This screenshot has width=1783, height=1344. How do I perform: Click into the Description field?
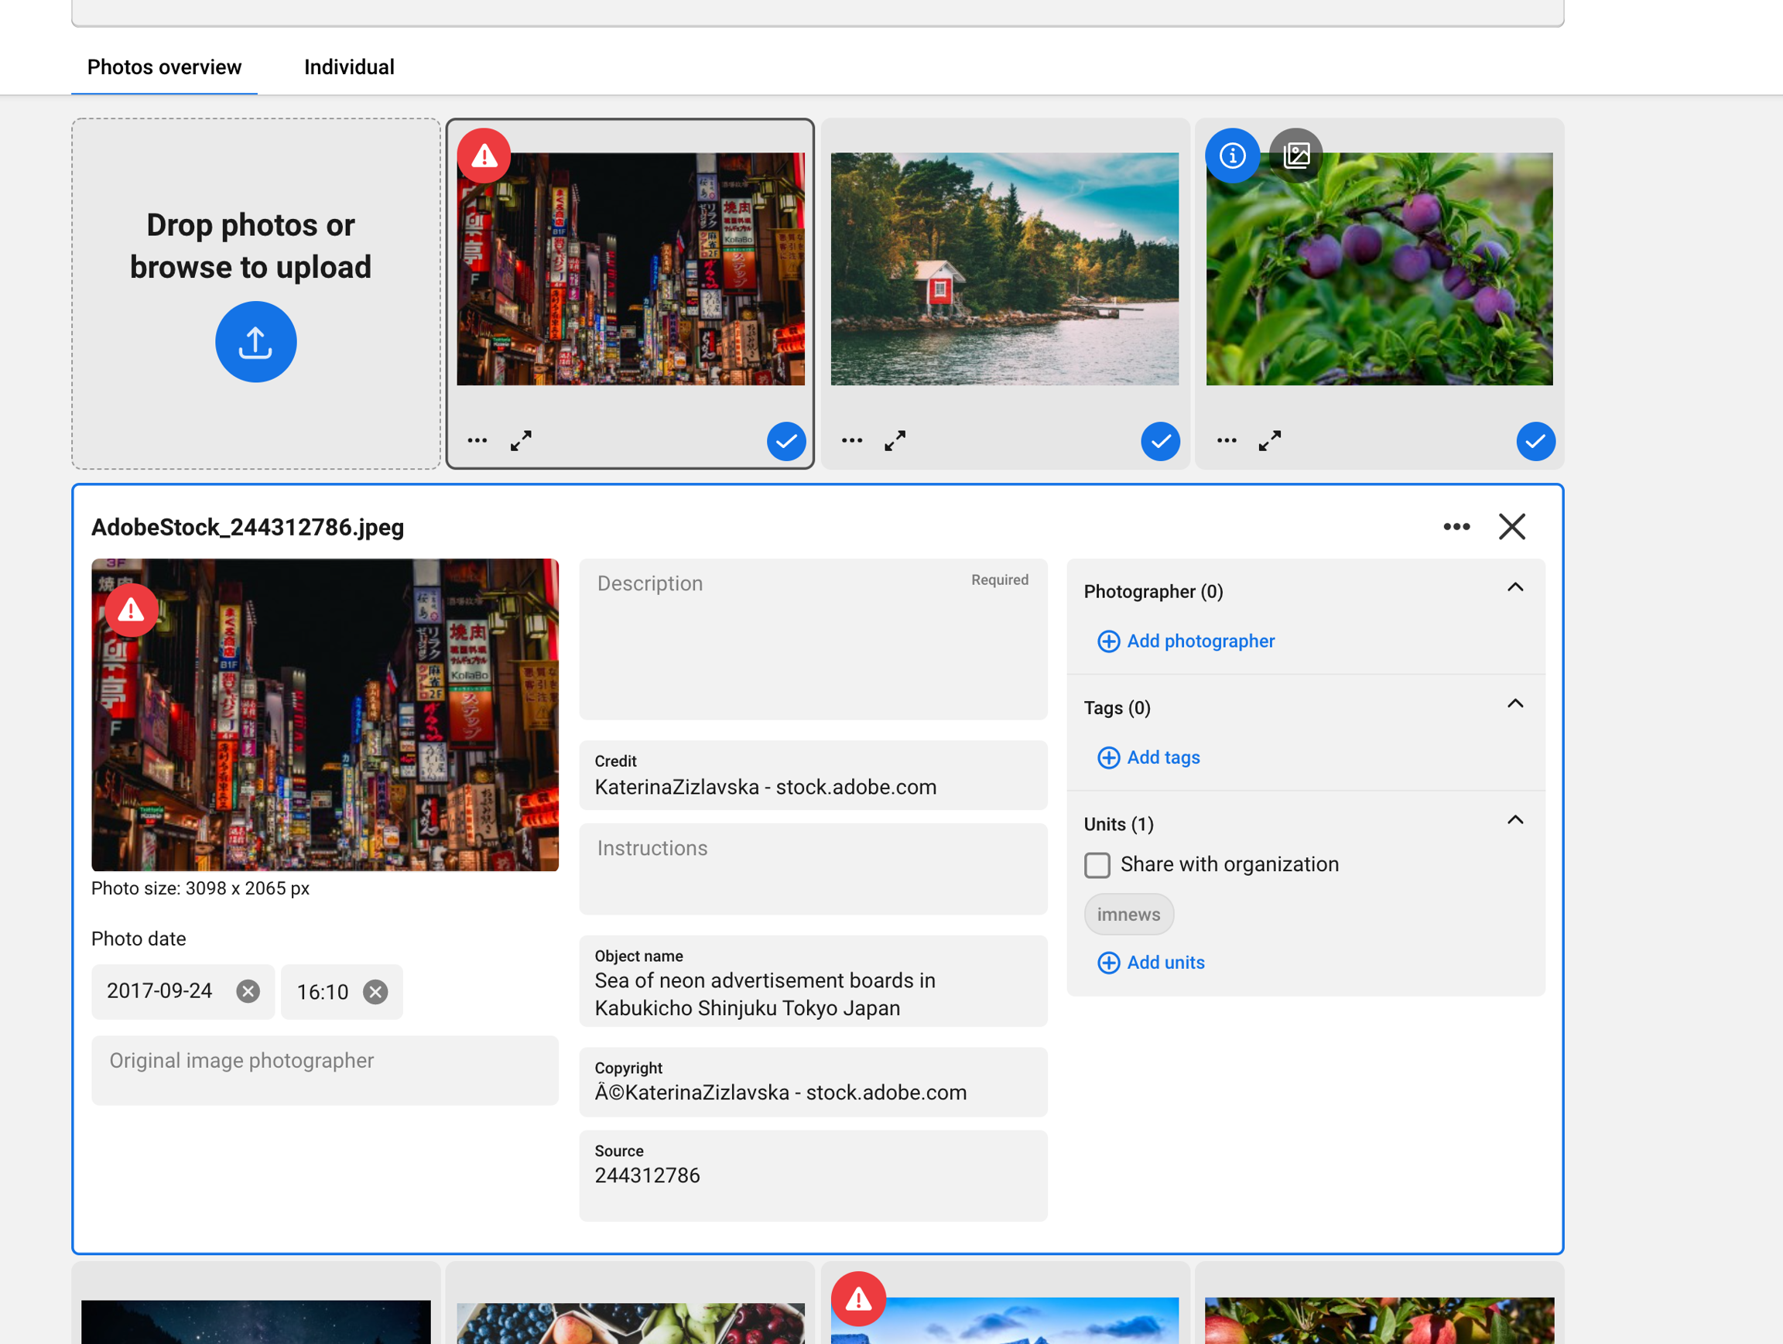click(x=812, y=641)
